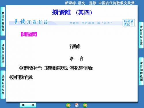Viewport: 144px width, 108px height.
Task: Click the poem line 拔剑四顾心茫然
Action: coord(21,77)
